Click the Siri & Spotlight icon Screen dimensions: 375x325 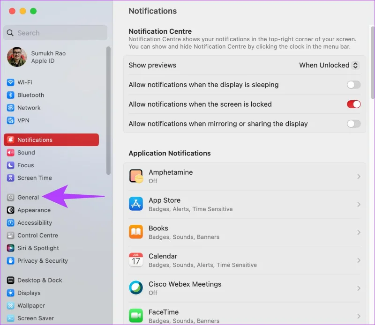click(x=10, y=248)
